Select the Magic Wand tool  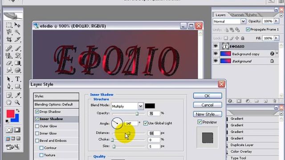(x=17, y=32)
